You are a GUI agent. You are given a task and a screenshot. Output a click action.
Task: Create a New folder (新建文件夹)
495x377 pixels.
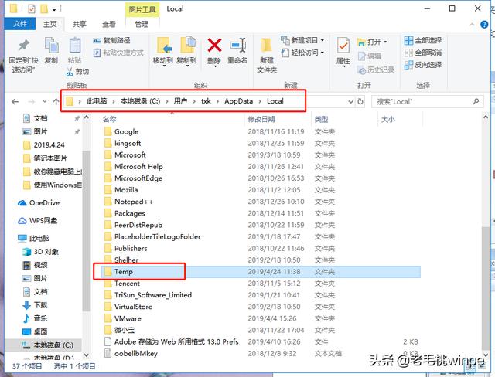point(267,56)
